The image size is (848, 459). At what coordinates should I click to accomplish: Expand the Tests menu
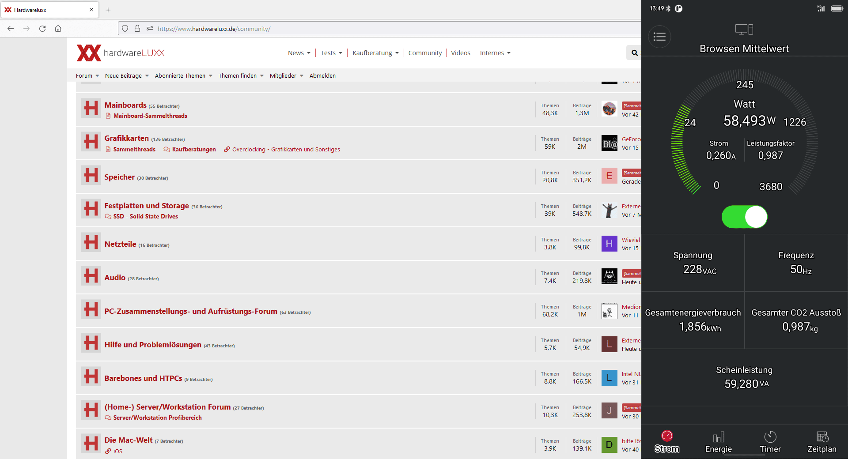tap(331, 53)
